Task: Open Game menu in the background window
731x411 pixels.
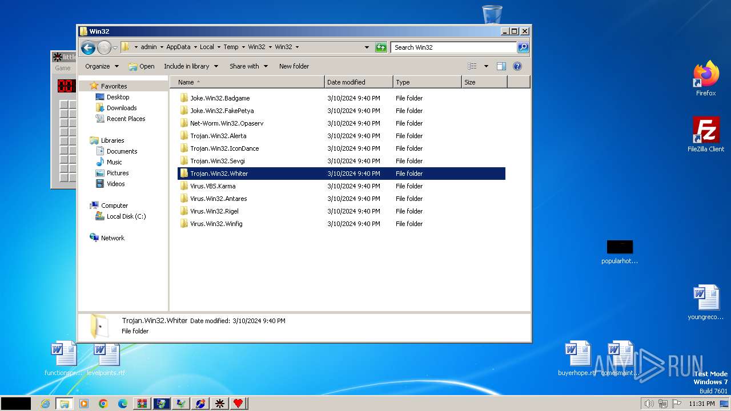Action: point(63,68)
